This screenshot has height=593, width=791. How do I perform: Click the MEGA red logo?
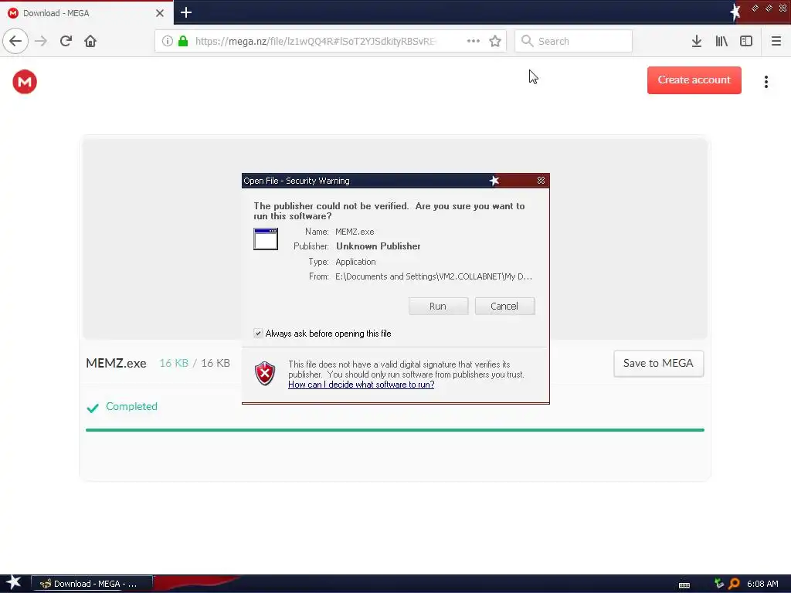25,82
